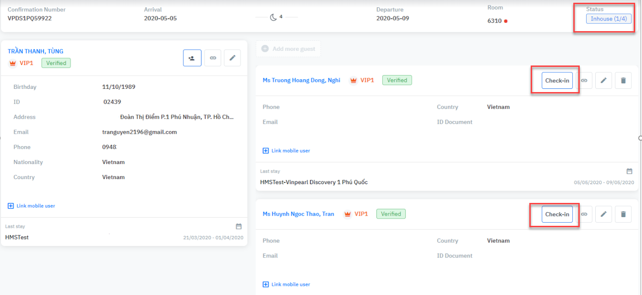The image size is (642, 295).
Task: Open calendar icon in Trần Thanh Tùng last stay
Action: [x=238, y=226]
